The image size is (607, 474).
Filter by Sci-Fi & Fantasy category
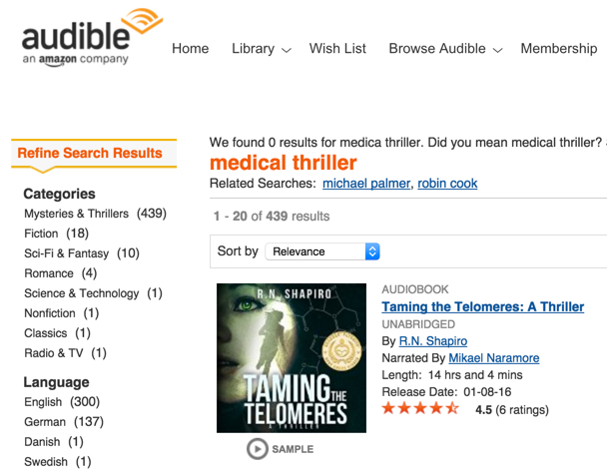click(68, 253)
